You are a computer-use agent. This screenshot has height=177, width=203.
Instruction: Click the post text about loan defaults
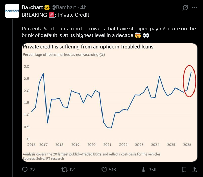109,32
